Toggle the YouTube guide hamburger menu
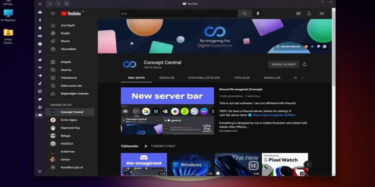 click(53, 13)
